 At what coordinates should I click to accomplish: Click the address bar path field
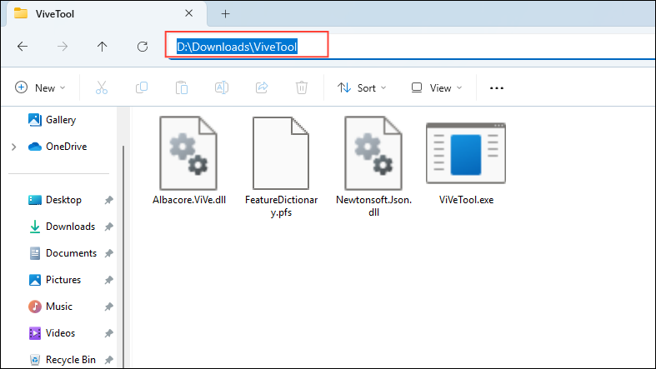point(411,47)
